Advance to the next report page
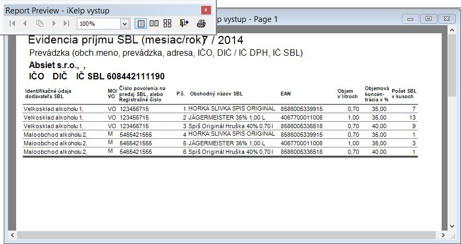 (54, 24)
